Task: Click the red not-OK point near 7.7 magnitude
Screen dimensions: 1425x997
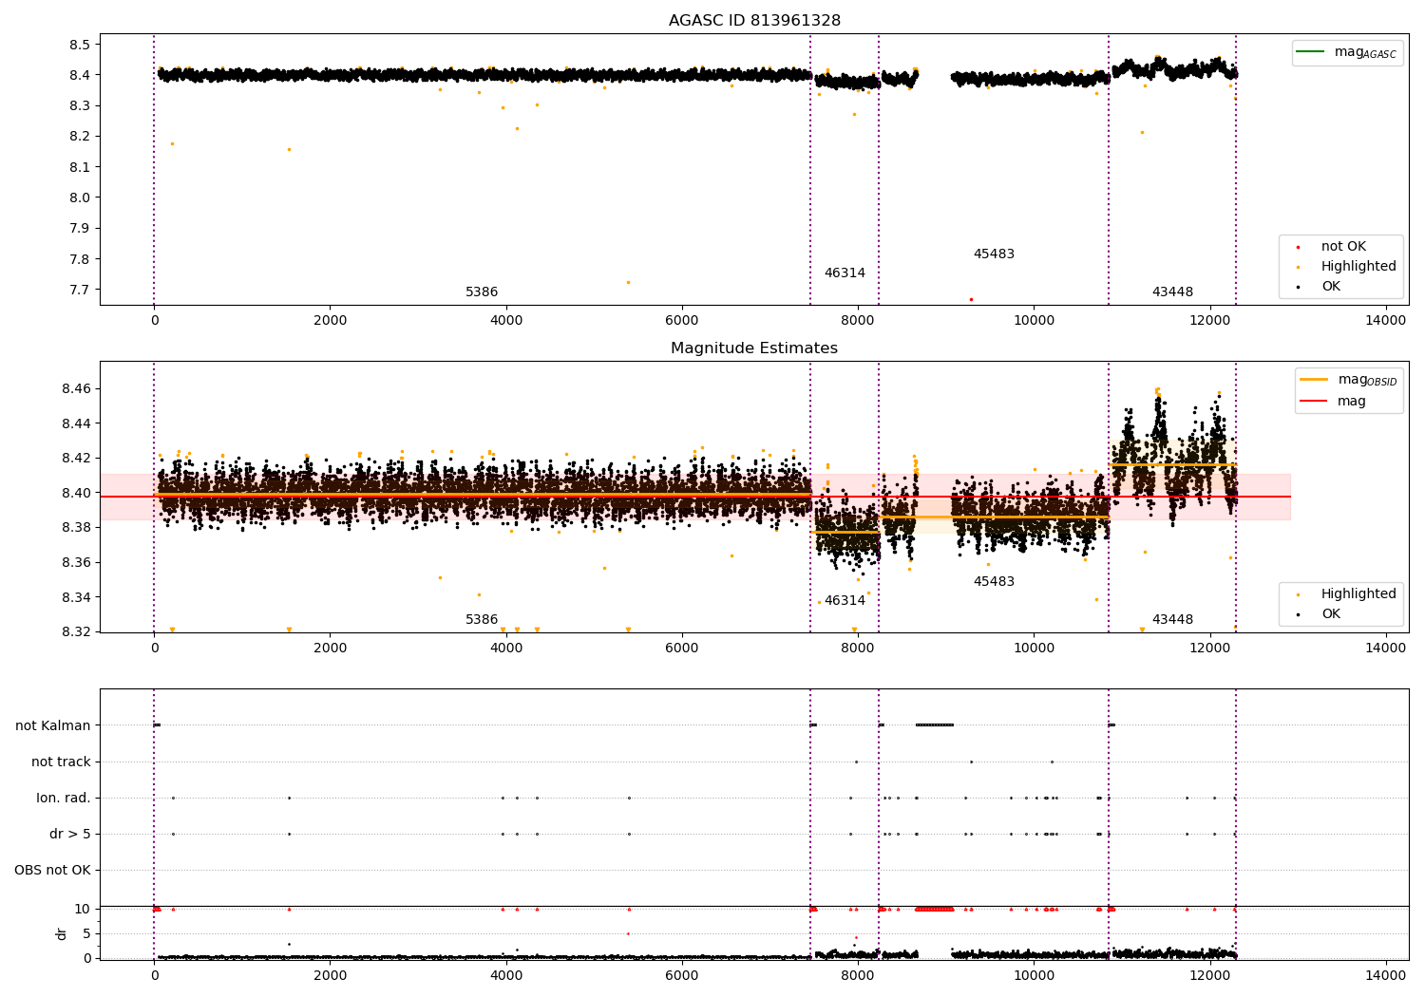Action: (971, 299)
